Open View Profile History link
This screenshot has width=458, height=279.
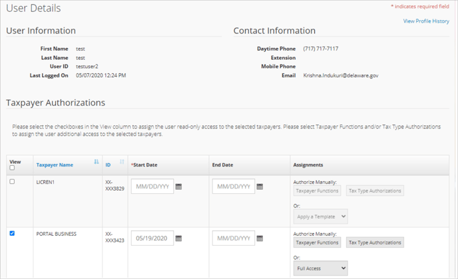[426, 21]
